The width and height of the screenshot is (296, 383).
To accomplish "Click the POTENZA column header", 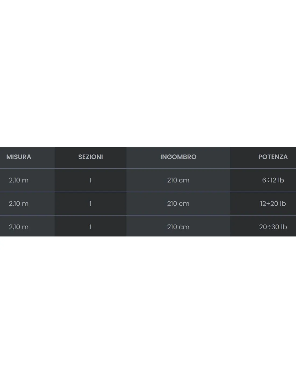I will pos(273,157).
